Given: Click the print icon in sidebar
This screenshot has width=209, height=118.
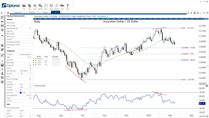Looking at the screenshot, I should click(2, 30).
